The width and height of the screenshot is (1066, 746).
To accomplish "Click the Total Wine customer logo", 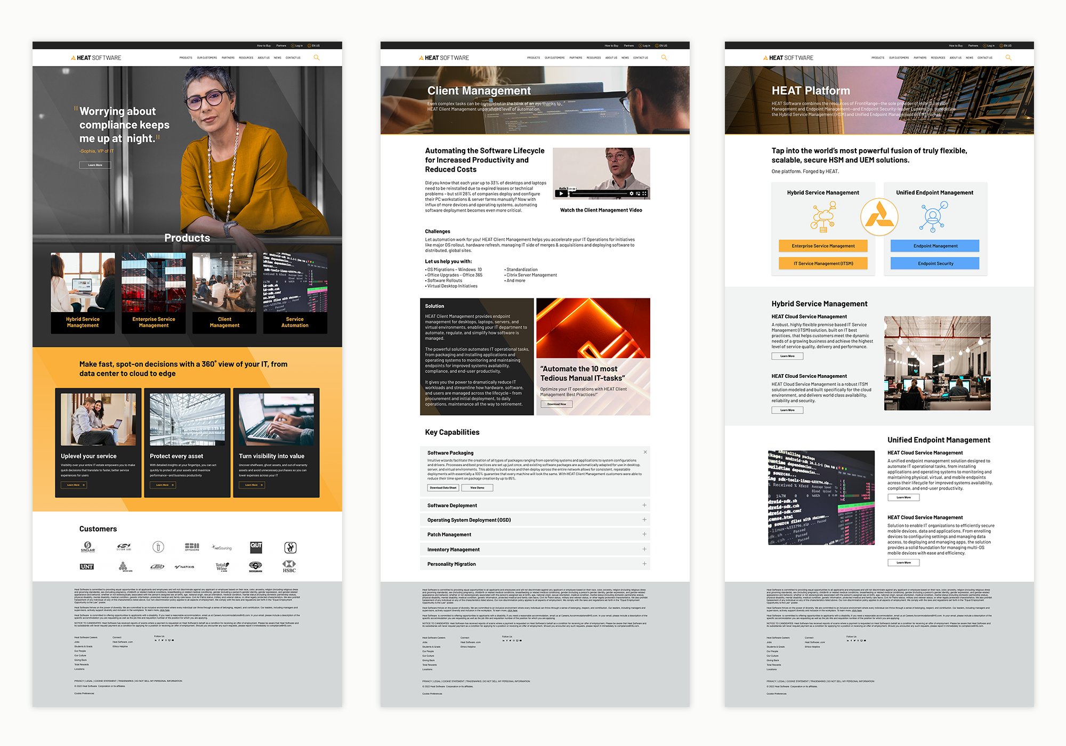I will [222, 566].
